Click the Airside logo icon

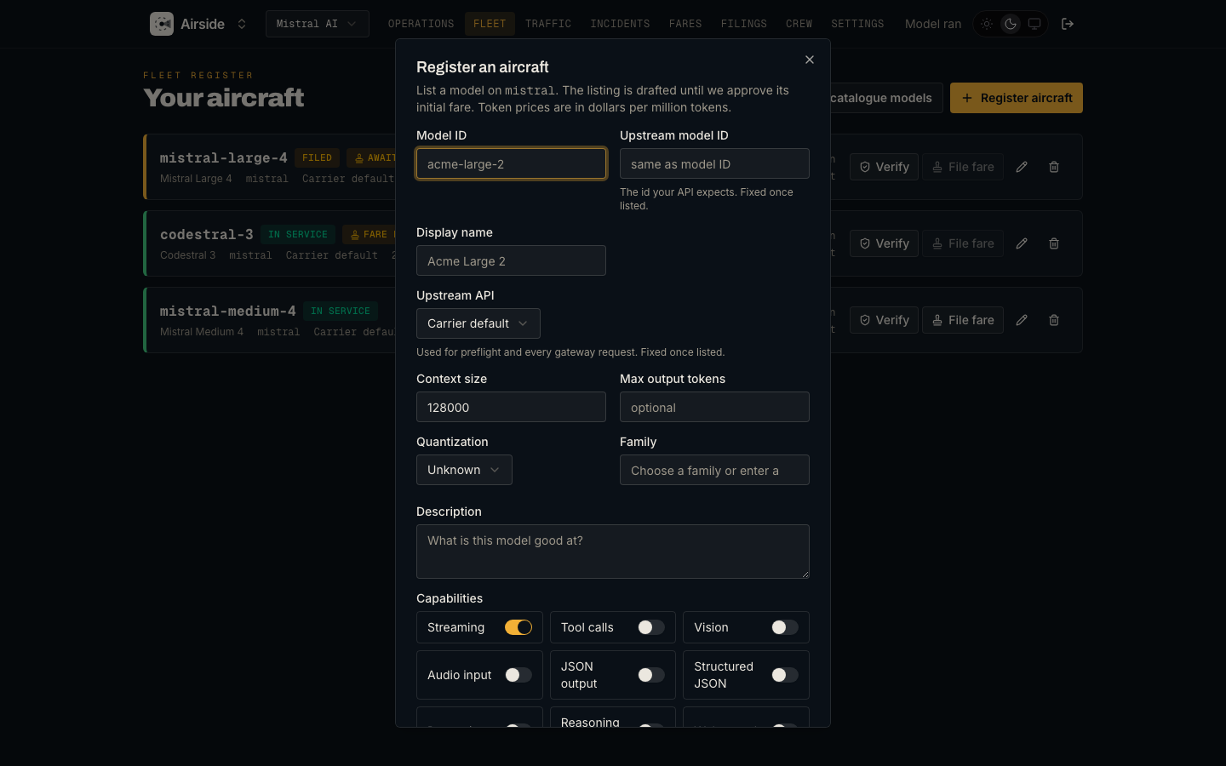pos(162,24)
